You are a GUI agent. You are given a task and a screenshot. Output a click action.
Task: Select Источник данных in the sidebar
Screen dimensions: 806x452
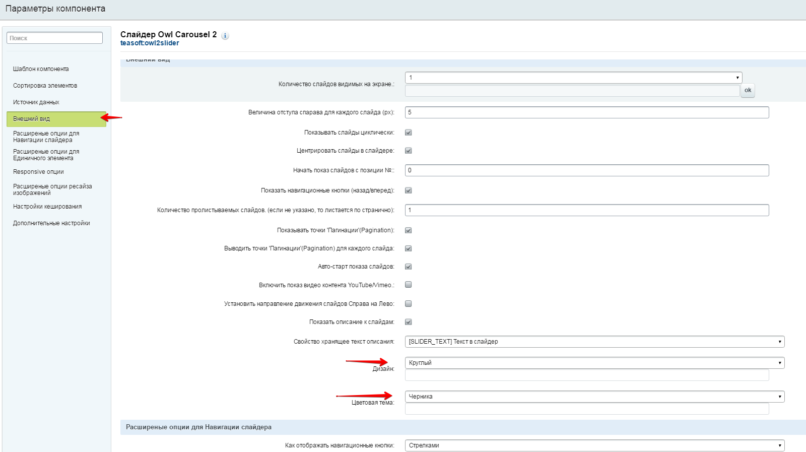point(36,102)
